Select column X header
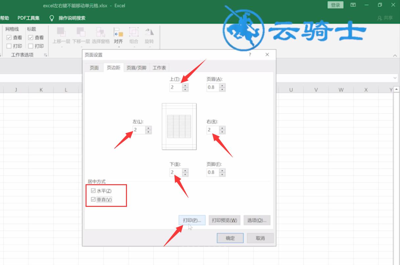400x265 pixels. [366, 90]
